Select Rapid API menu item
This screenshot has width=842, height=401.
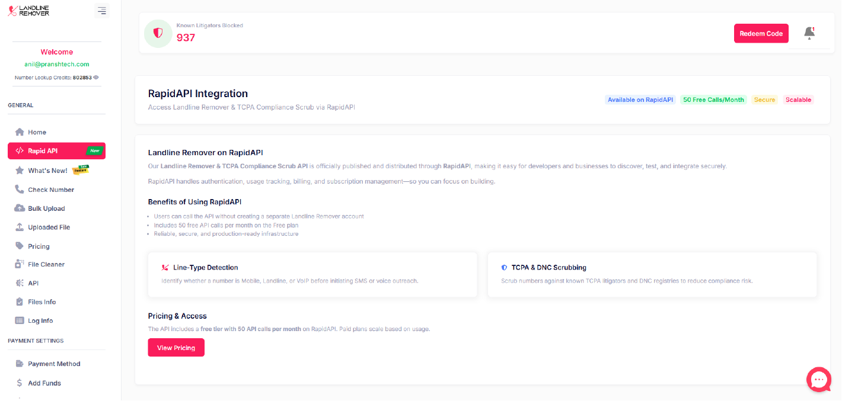56,151
